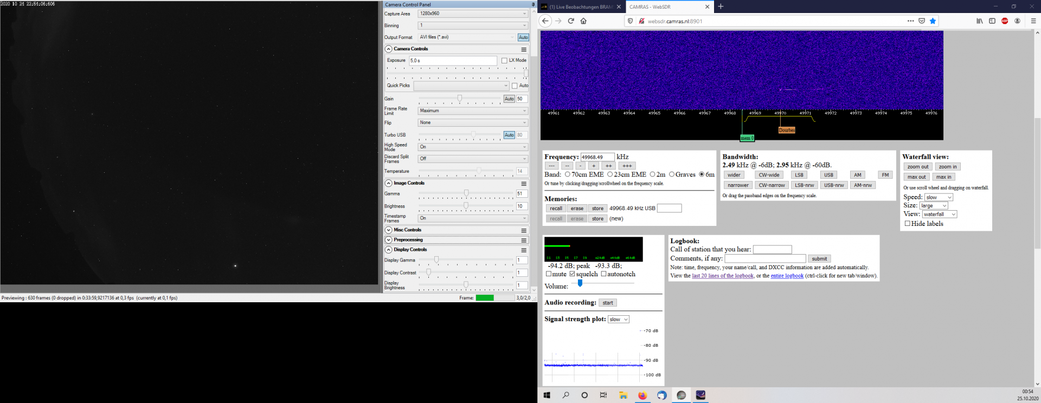Open Camera Controls section menu icon
1041x403 pixels.
coord(524,49)
